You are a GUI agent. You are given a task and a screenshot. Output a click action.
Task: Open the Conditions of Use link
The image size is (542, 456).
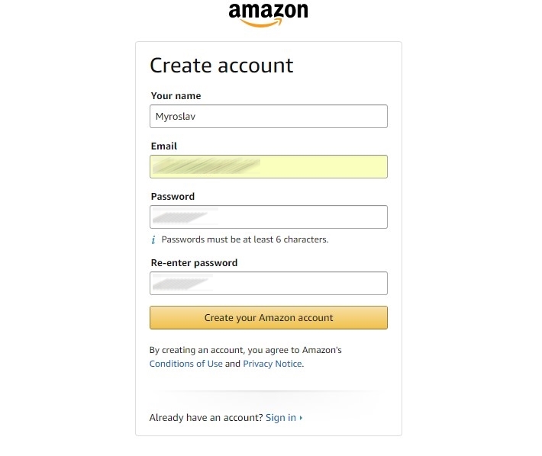[x=186, y=364]
